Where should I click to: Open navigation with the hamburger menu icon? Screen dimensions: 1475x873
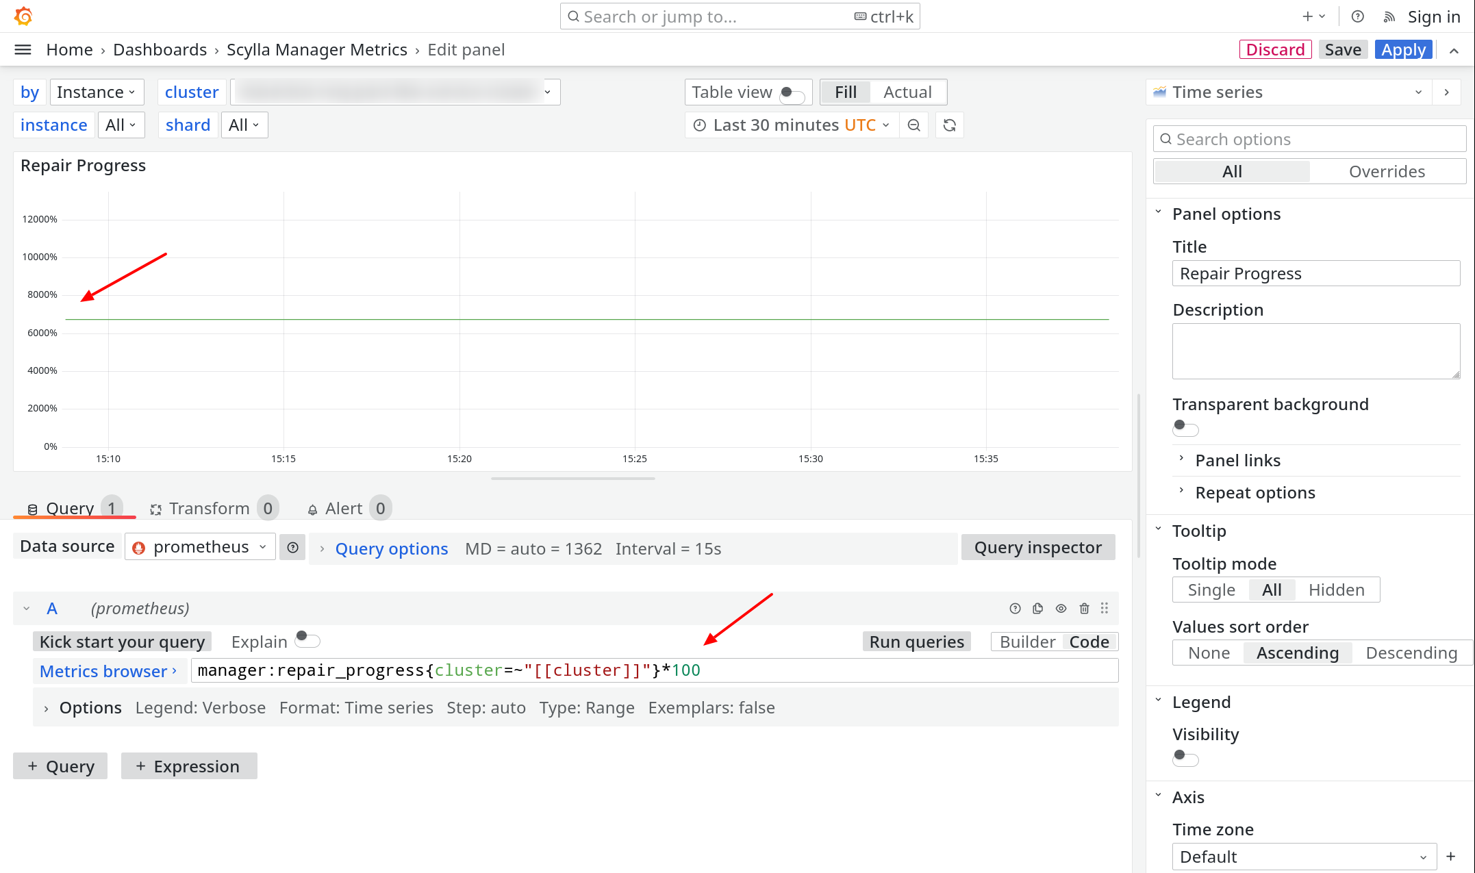tap(23, 49)
